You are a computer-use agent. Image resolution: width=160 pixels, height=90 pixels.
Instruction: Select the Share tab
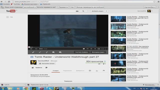click(67, 70)
